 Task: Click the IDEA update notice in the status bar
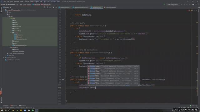tap(19, 108)
